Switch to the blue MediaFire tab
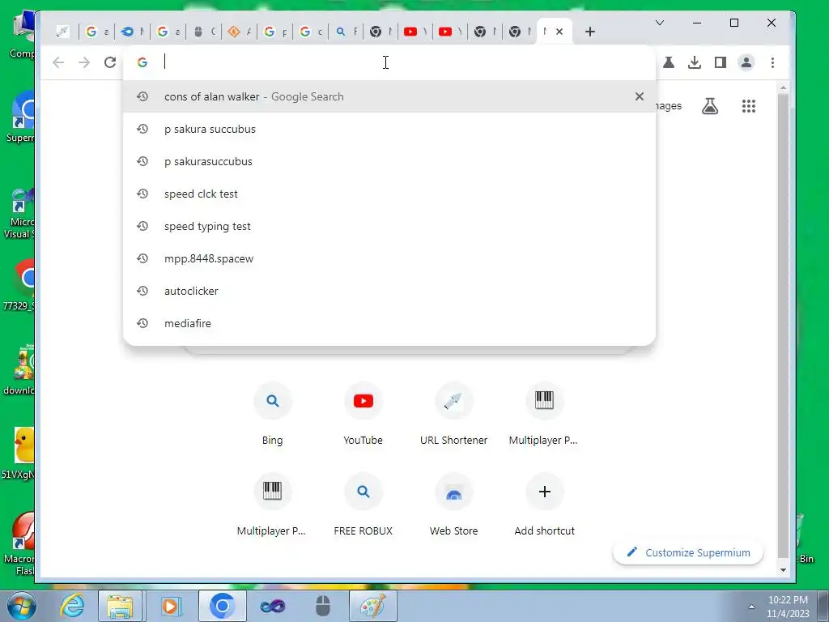 pyautogui.click(x=132, y=32)
